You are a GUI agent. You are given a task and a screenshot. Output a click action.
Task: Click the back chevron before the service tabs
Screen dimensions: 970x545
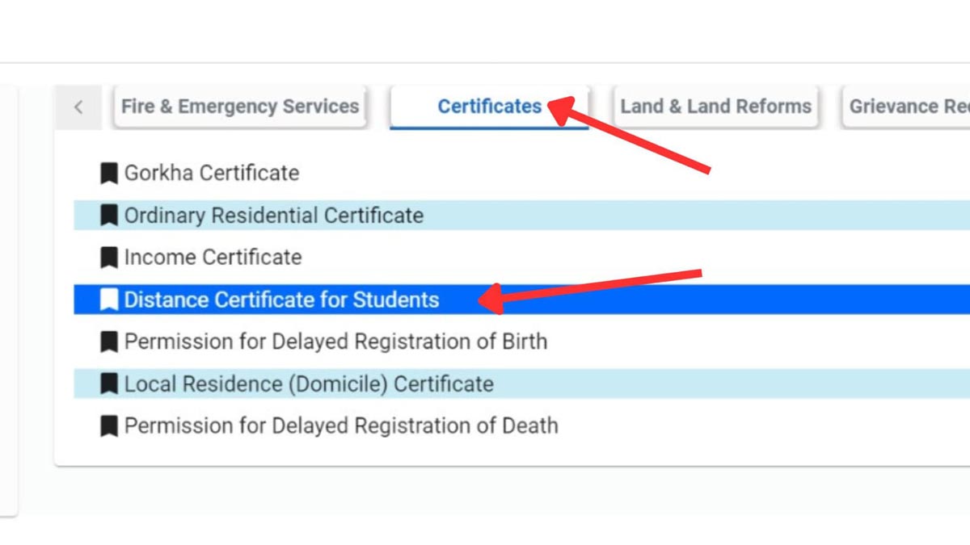78,107
